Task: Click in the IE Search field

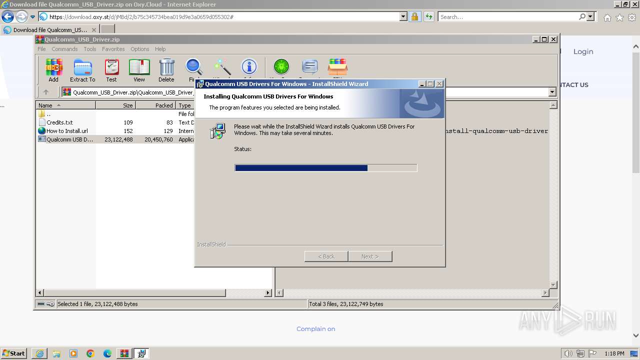Action: [507, 17]
